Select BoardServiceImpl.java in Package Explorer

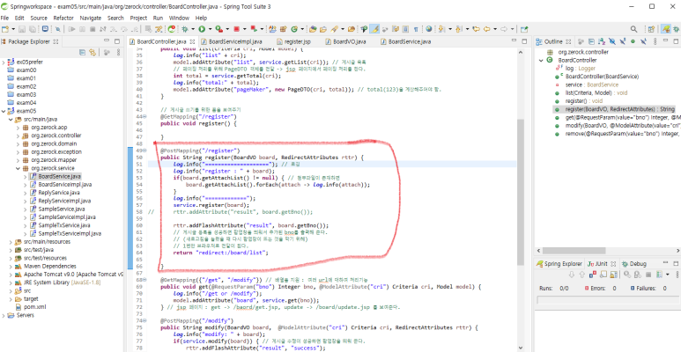(x=61, y=185)
